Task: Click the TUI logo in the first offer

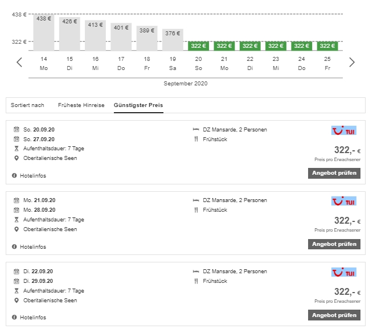Action: [343, 130]
